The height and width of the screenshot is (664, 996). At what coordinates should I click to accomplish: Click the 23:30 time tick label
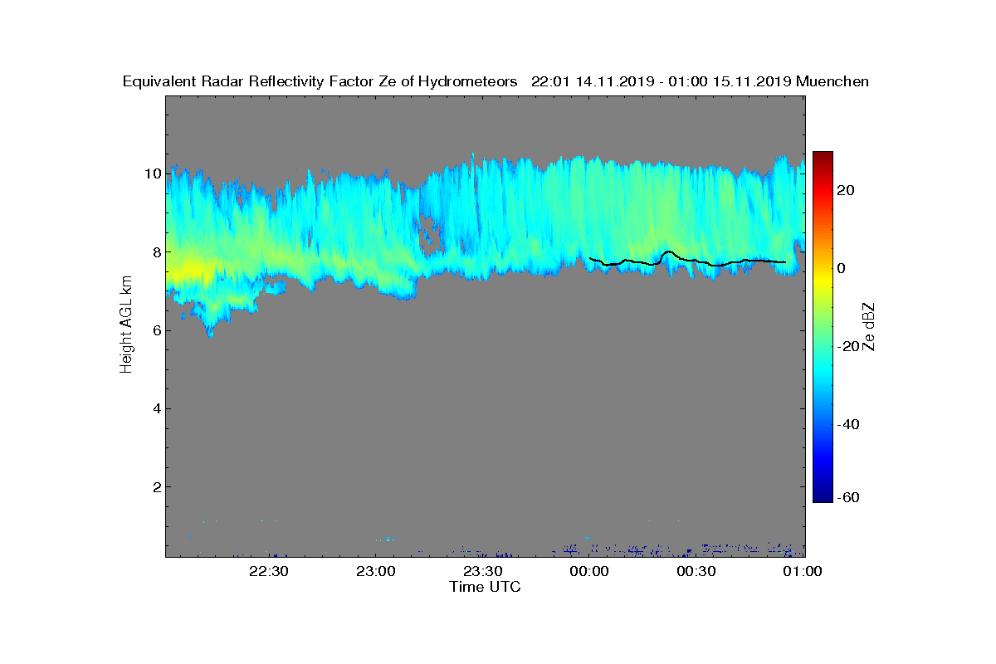[482, 571]
